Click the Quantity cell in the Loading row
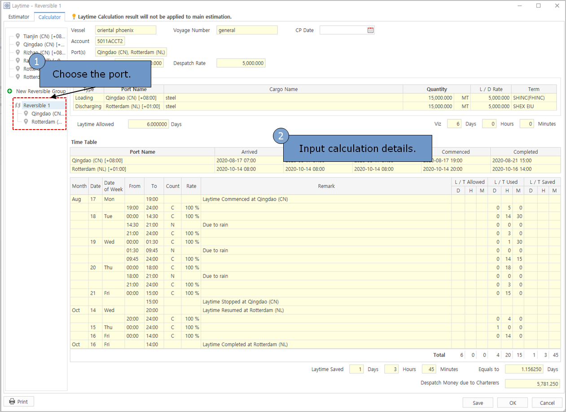 [429, 98]
